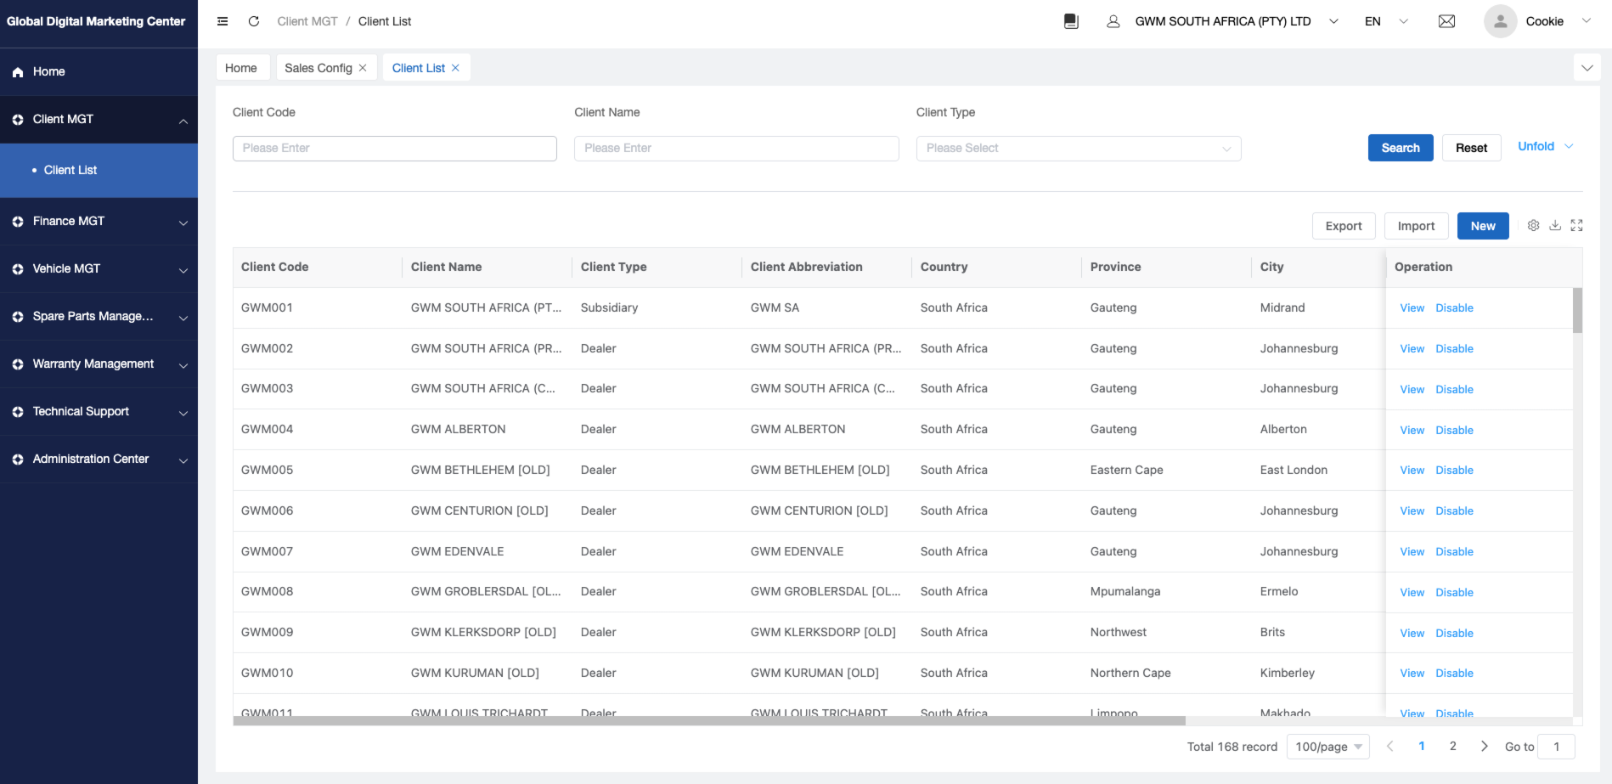Viewport: 1612px width, 784px height.
Task: Click the Cookie user avatar
Action: click(x=1500, y=21)
